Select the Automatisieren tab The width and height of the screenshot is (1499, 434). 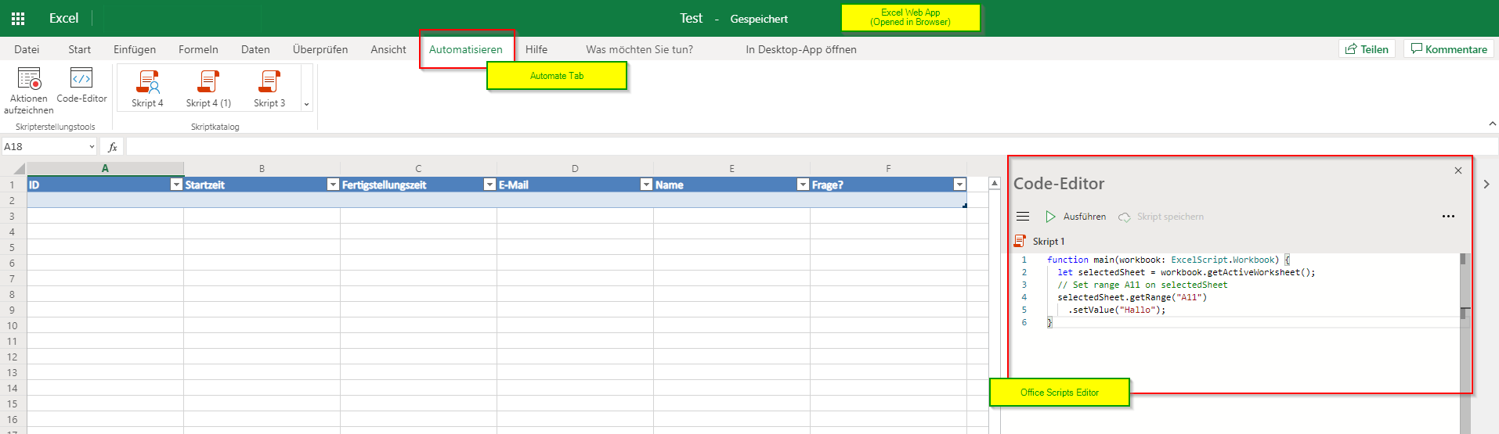pyautogui.click(x=466, y=49)
